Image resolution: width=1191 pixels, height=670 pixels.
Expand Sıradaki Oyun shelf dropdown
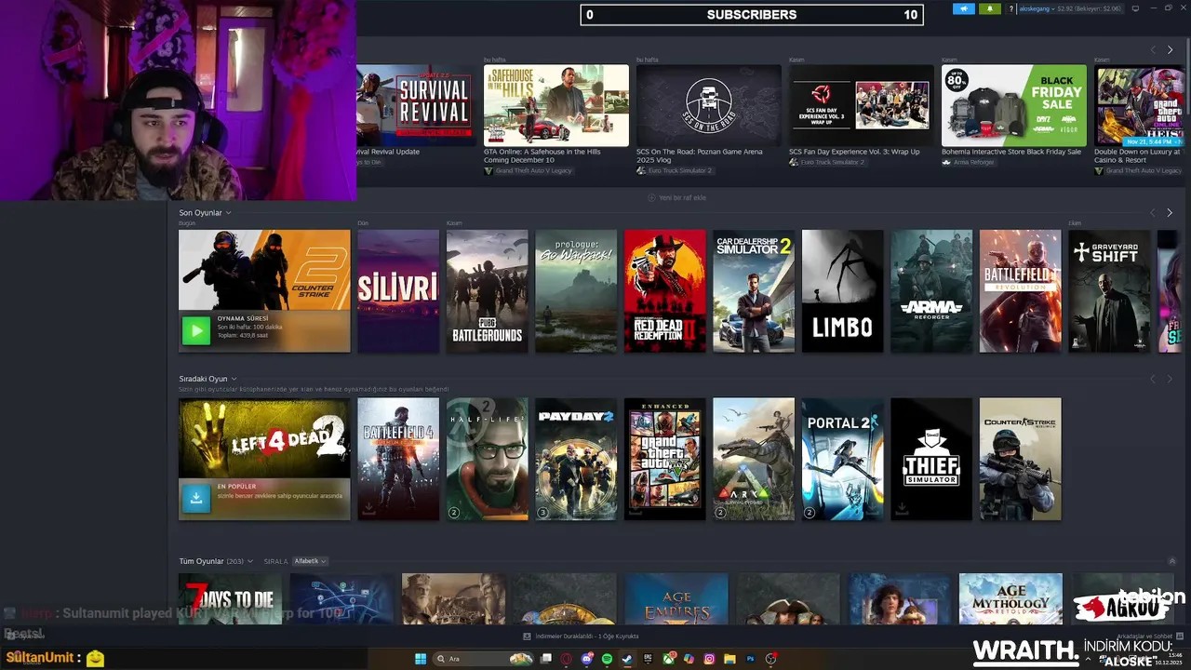click(x=234, y=379)
